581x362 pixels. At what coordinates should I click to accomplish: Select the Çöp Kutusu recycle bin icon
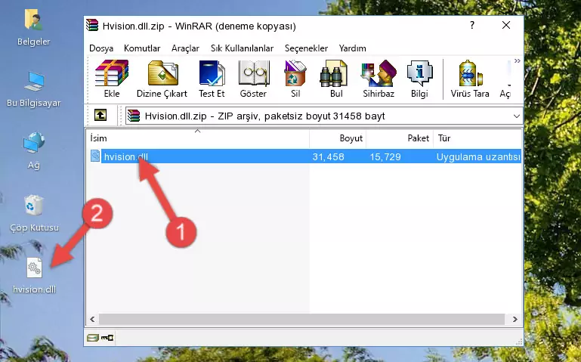pyautogui.click(x=34, y=213)
